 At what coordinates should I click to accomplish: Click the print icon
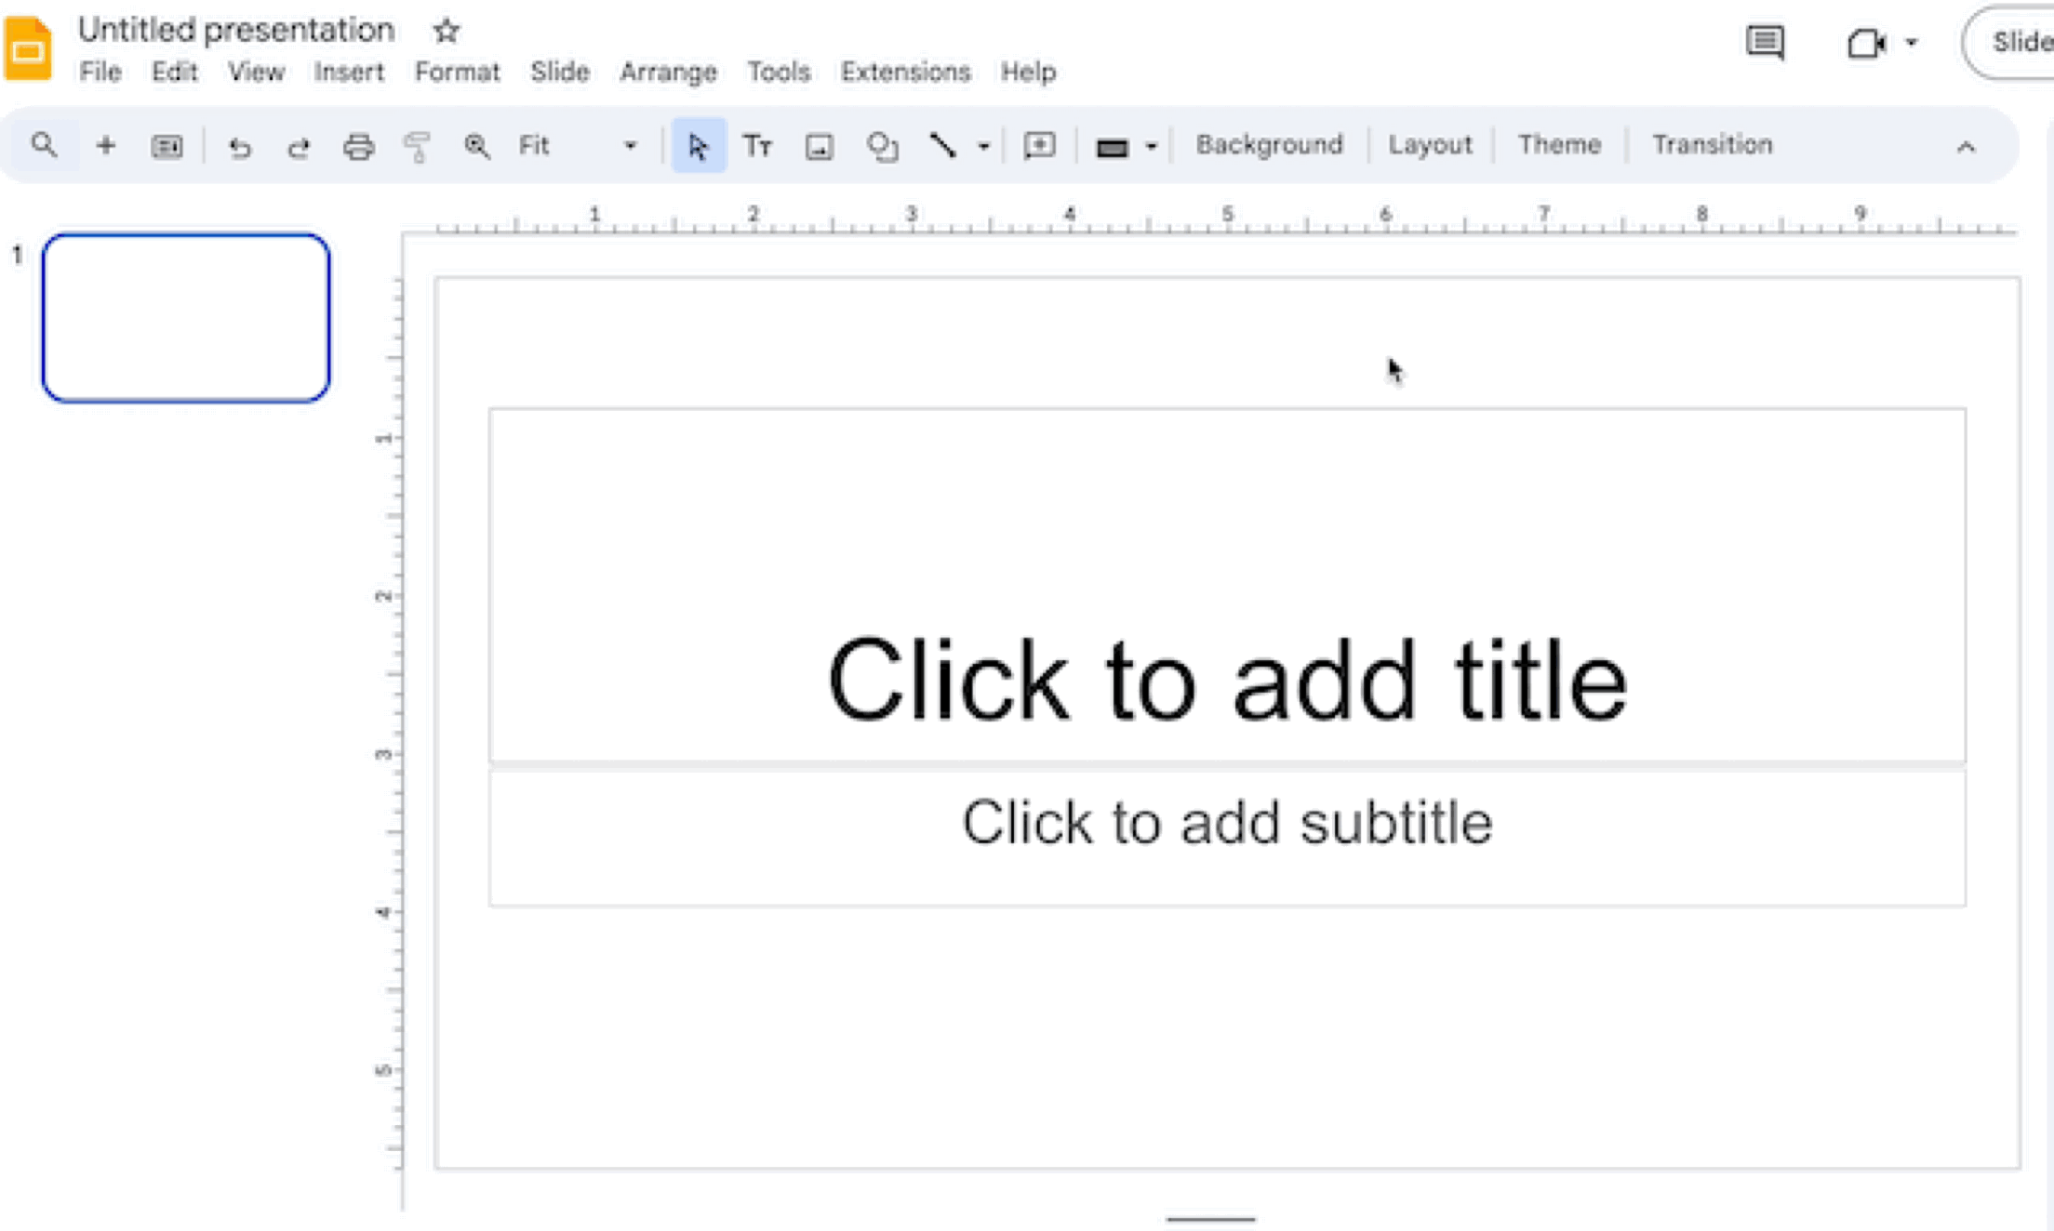tap(358, 147)
